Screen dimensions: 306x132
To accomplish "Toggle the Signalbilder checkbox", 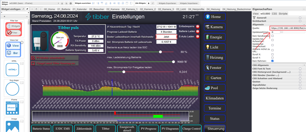I will click(x=300, y=85).
